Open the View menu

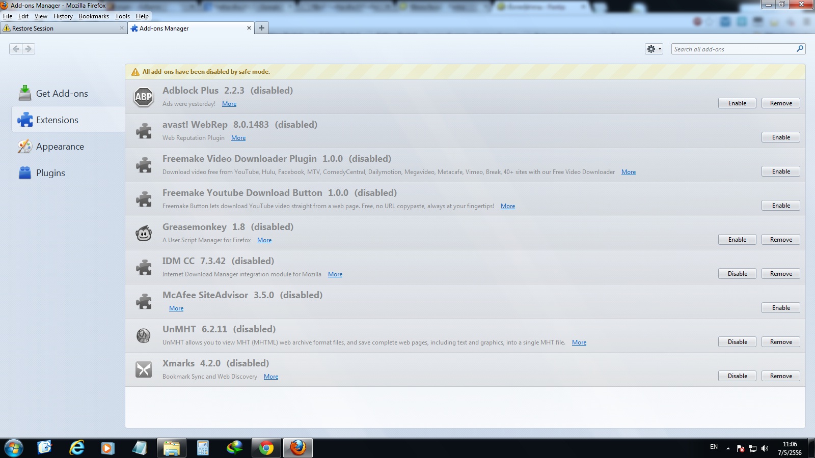point(41,16)
